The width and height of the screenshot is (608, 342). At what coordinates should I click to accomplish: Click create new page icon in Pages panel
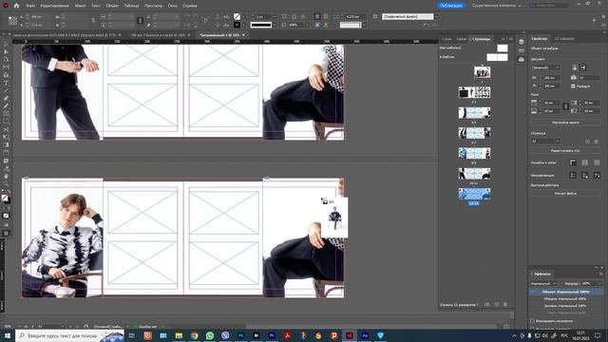point(497,305)
